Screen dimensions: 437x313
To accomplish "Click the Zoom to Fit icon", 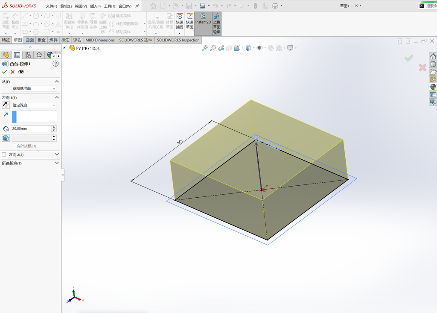I will 205,48.
